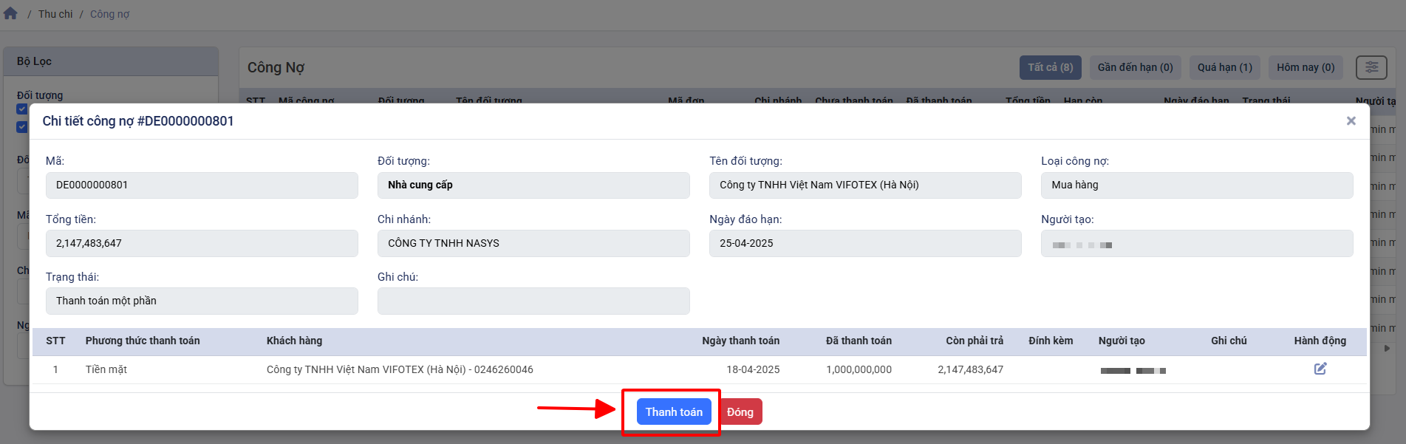This screenshot has width=1406, height=444.
Task: Click the Tên đối tượng field
Action: [x=865, y=185]
